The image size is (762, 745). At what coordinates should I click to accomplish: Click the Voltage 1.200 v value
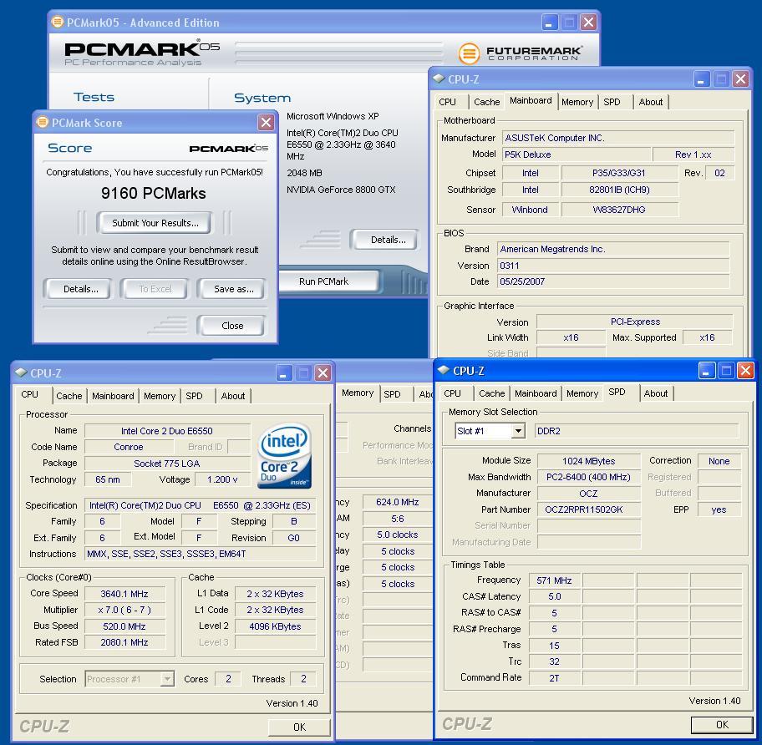coord(222,479)
